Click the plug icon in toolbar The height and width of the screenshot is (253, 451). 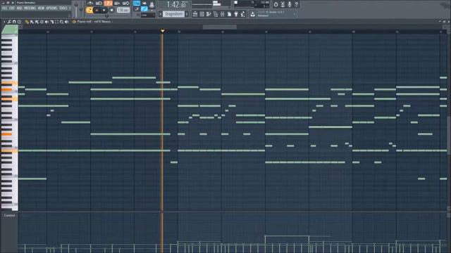pos(236,14)
